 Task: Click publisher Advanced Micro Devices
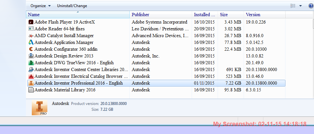(x=160, y=36)
